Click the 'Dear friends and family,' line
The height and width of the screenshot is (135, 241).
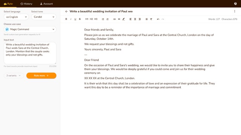99,30
